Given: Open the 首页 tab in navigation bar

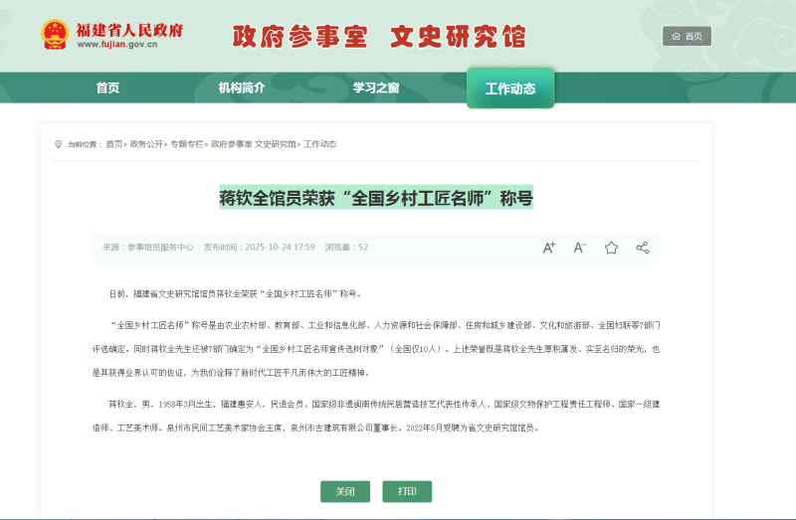Looking at the screenshot, I should point(107,87).
